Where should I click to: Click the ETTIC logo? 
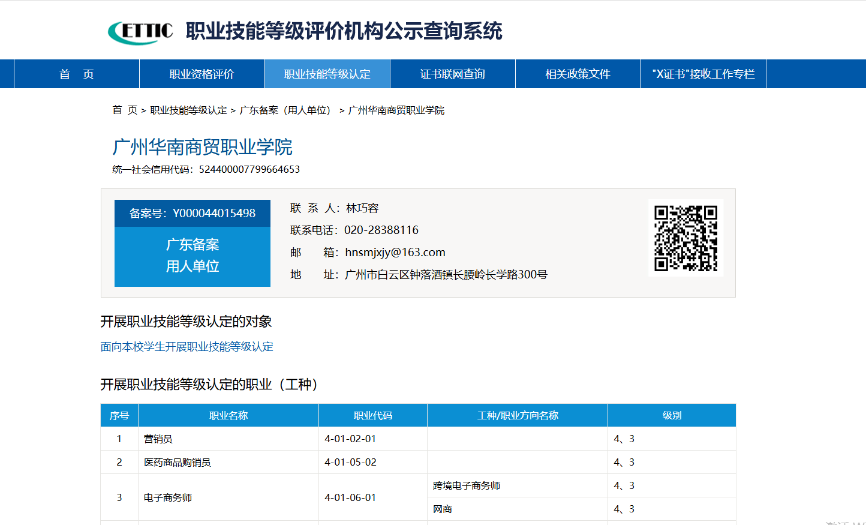point(140,31)
